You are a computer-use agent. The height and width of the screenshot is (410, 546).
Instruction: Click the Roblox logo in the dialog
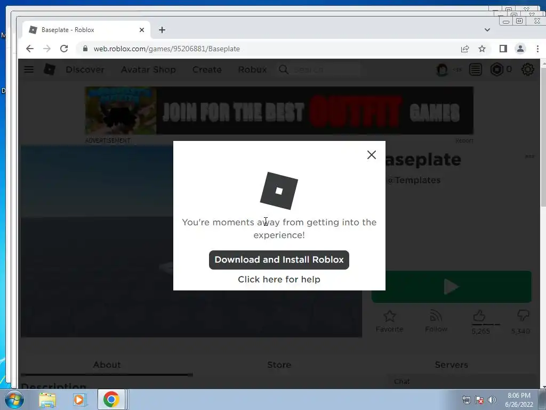pos(279,191)
